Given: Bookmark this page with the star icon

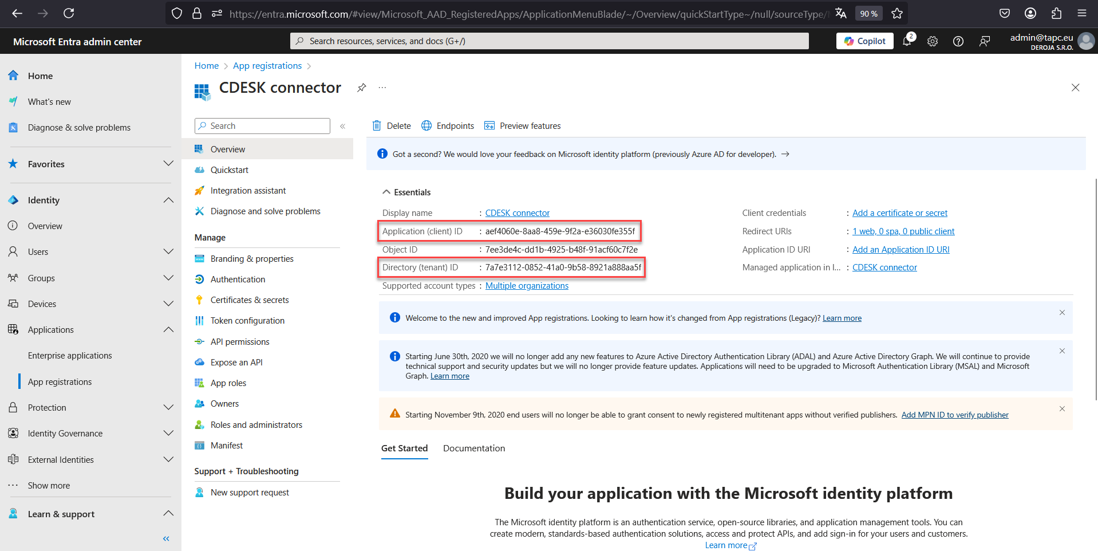Looking at the screenshot, I should (897, 13).
